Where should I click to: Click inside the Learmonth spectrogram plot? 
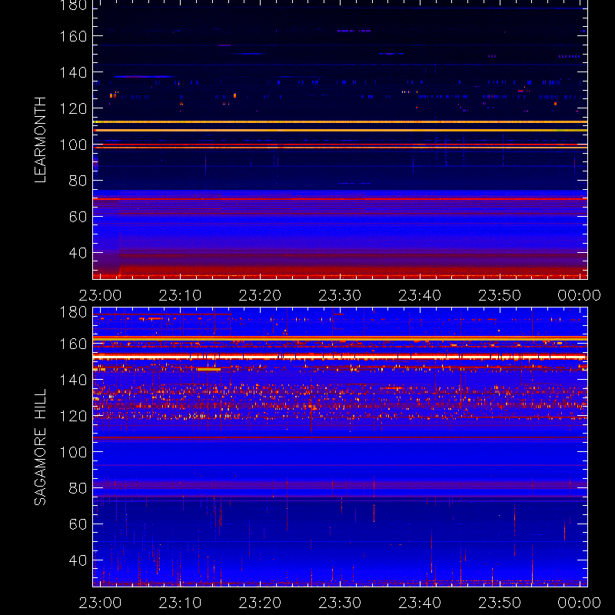coord(340,140)
